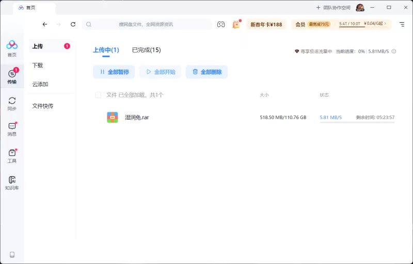The height and width of the screenshot is (264, 413).
Task: Select 上传 in the transfer menu
Action: point(50,46)
